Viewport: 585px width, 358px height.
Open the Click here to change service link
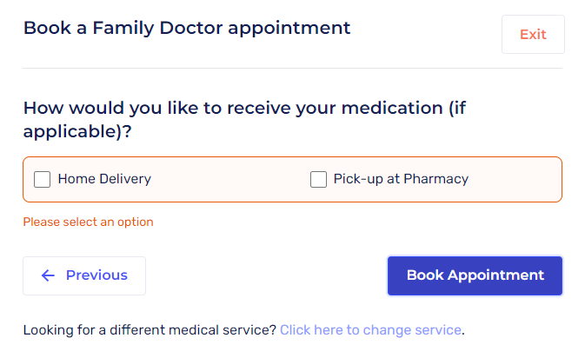[x=370, y=330]
